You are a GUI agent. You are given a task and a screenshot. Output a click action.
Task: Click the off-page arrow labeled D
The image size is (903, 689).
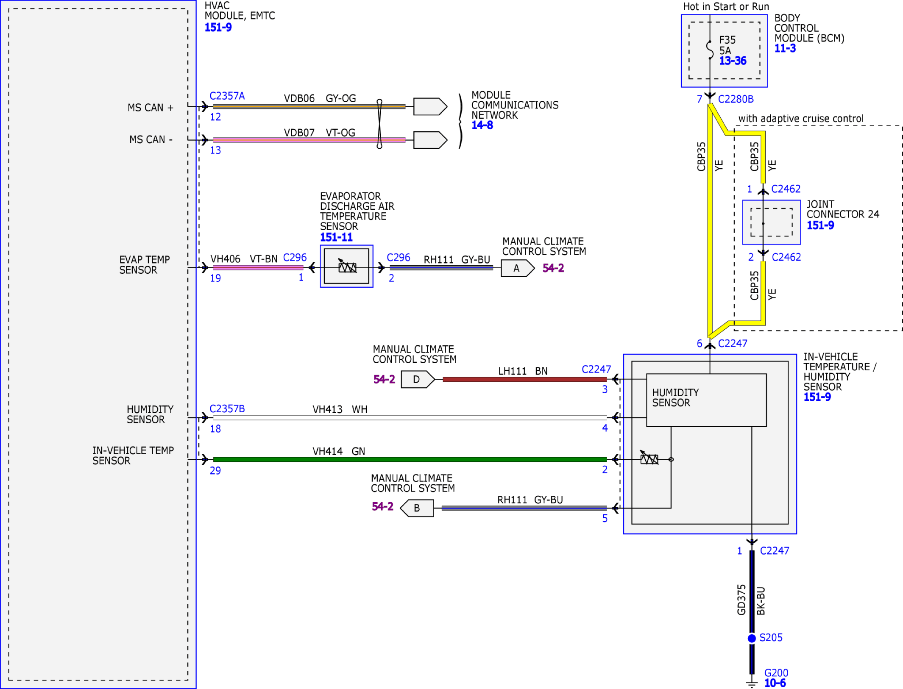coord(418,379)
